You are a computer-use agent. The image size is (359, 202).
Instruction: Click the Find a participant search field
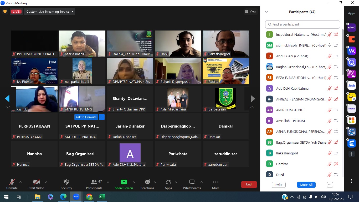tap(302, 24)
